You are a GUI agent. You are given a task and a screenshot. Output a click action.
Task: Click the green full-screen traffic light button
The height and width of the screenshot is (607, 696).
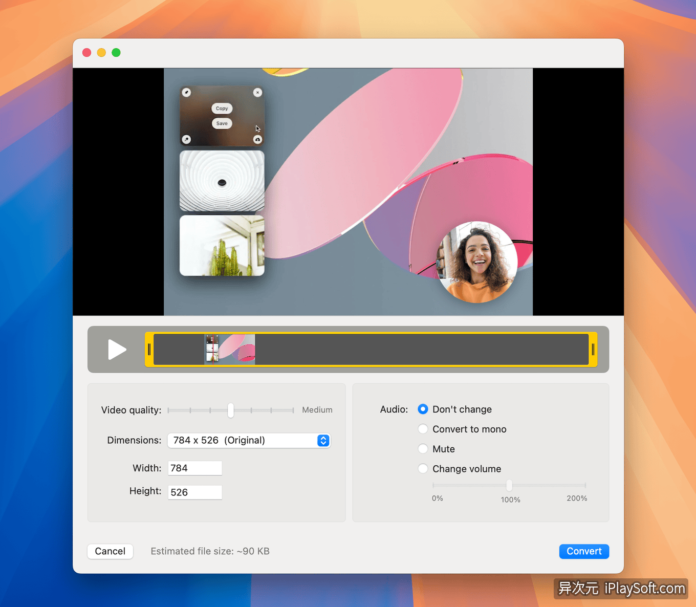point(116,52)
